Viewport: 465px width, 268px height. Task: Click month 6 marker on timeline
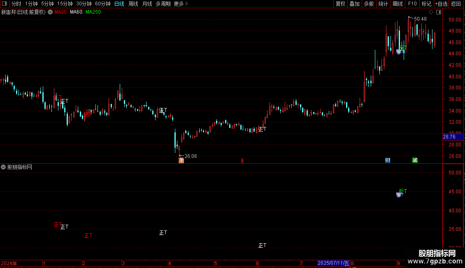258,263
